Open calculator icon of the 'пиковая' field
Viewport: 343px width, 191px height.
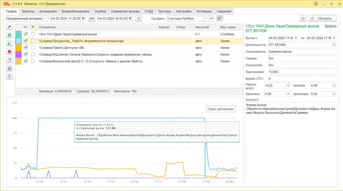click(334, 85)
